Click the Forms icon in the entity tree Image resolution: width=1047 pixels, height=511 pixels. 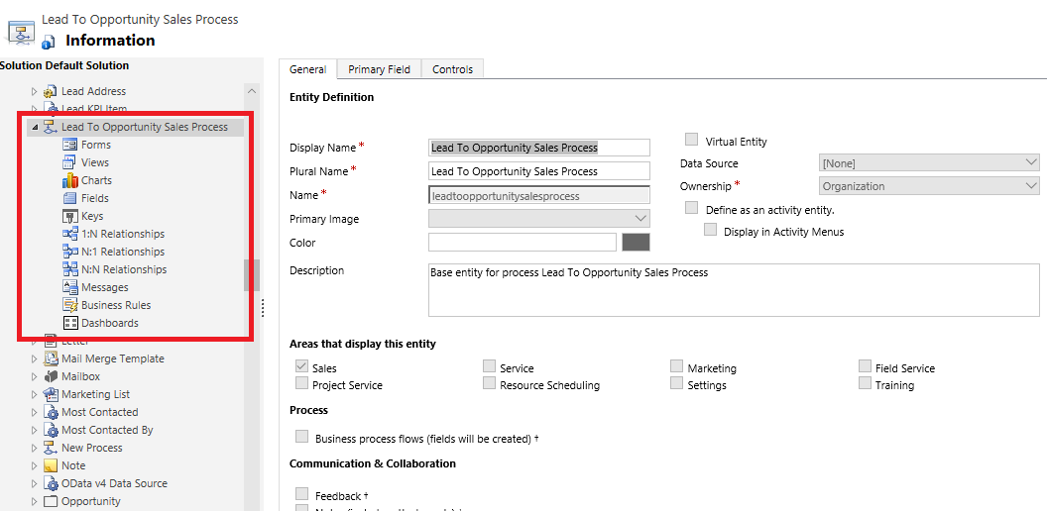(x=70, y=145)
